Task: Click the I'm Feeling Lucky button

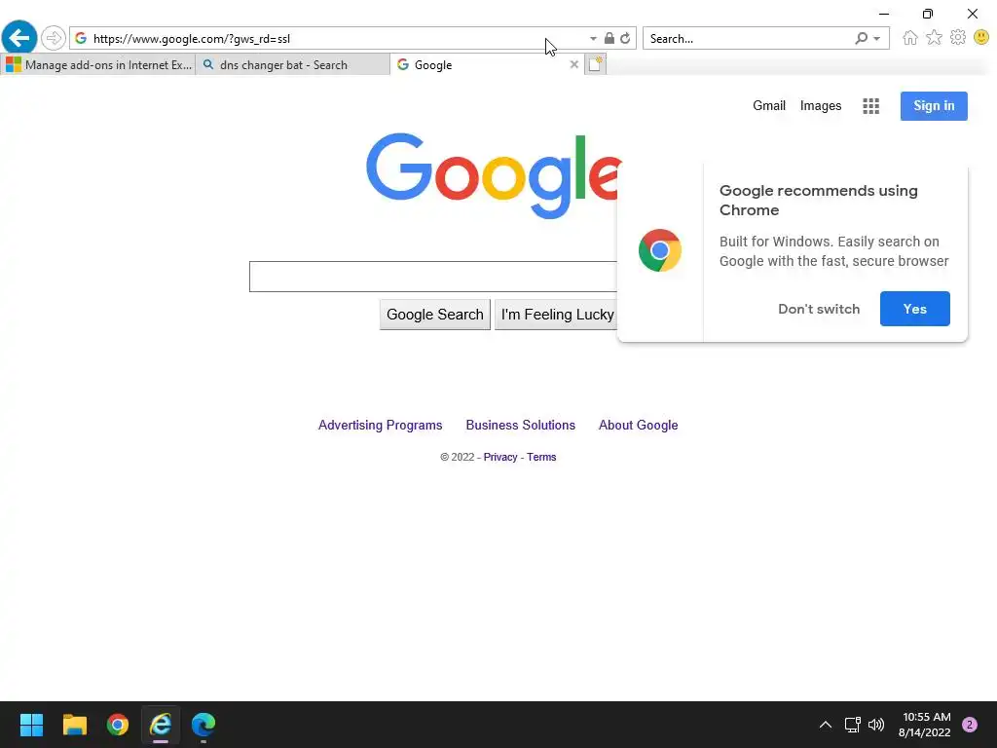Action: click(556, 315)
